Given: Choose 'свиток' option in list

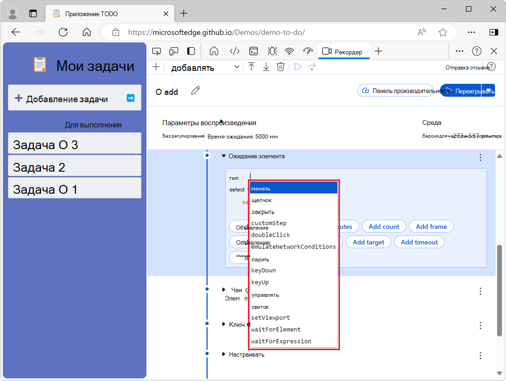Looking at the screenshot, I should pyautogui.click(x=293, y=307).
